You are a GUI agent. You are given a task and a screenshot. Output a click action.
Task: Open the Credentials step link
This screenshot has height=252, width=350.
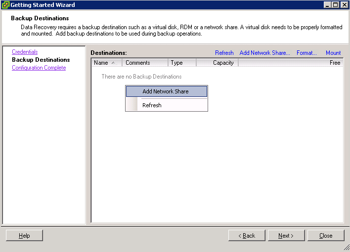25,52
